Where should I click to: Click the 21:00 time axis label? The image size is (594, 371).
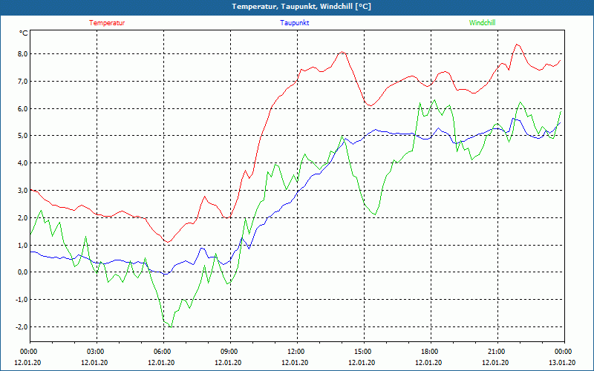pos(497,352)
